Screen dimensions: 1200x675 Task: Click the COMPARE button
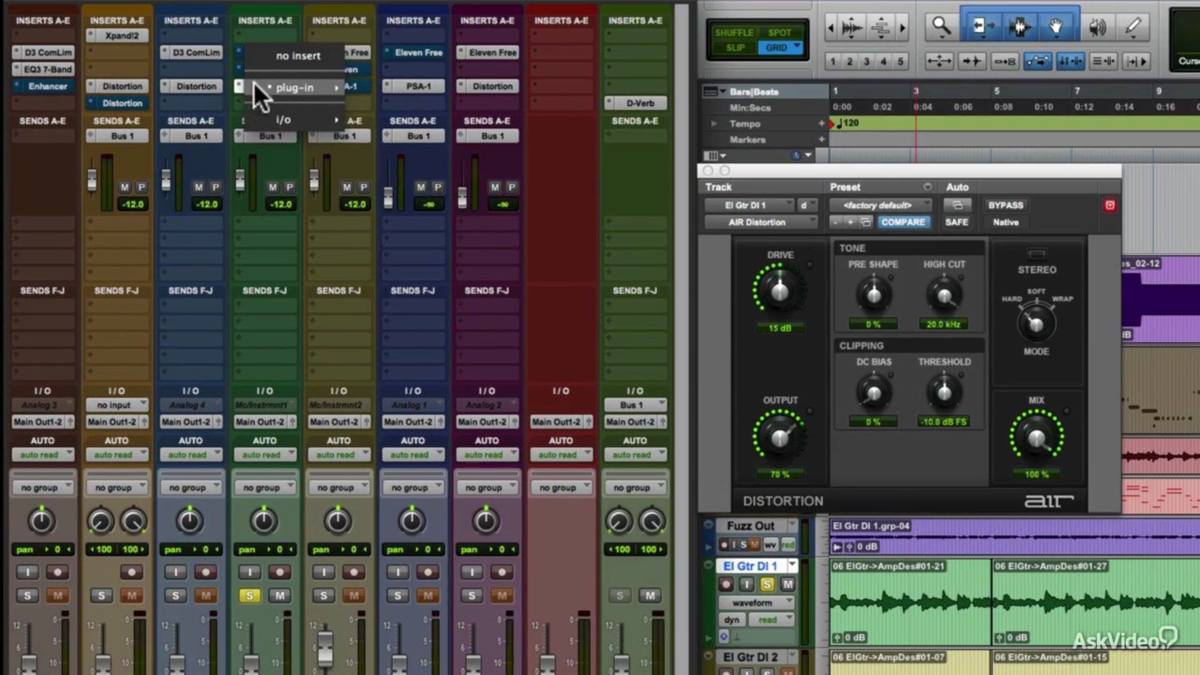(902, 222)
